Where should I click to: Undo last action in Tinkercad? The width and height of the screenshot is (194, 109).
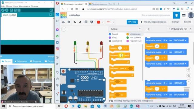[75, 22]
